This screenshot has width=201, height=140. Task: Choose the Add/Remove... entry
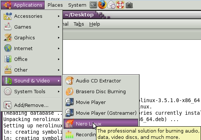click(x=32, y=105)
